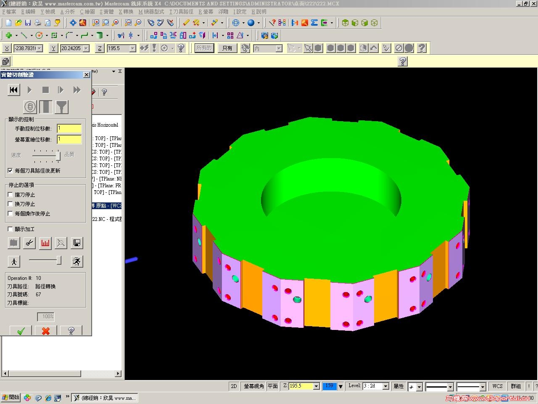The width and height of the screenshot is (538, 404).
Task: Click the Print icon in toolbar
Action: [x=37, y=23]
